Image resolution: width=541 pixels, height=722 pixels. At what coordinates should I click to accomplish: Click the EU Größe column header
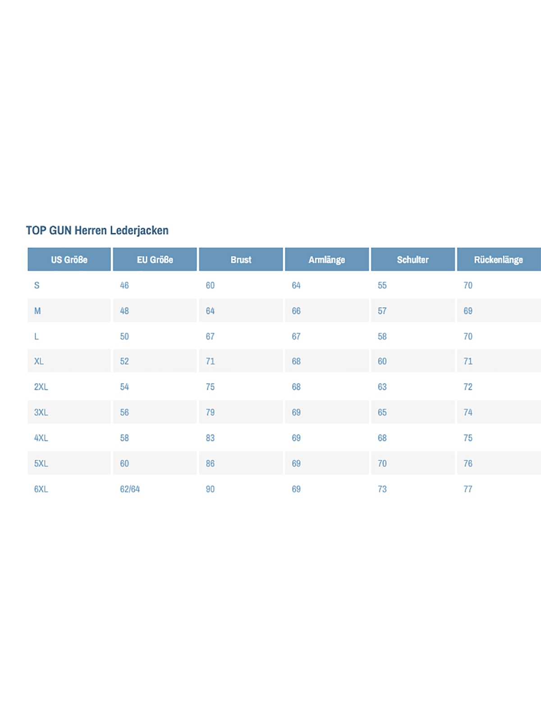[155, 259]
